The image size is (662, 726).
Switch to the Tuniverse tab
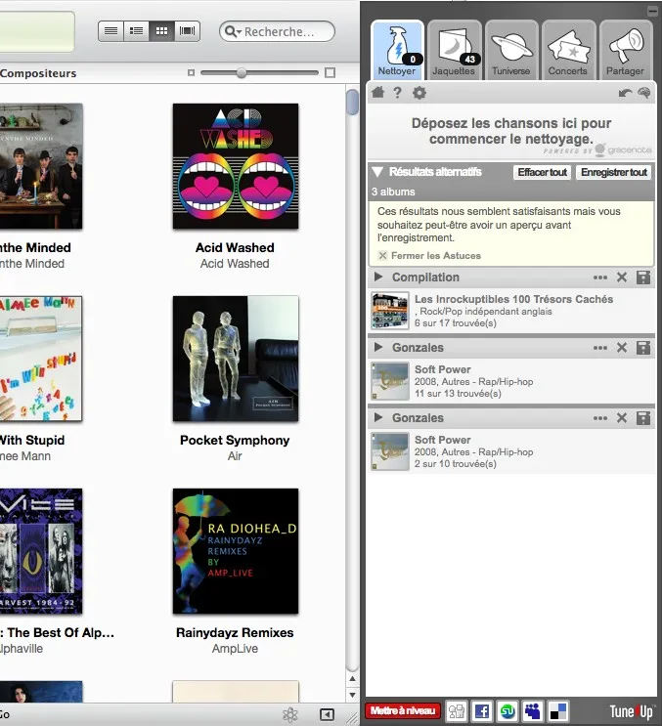511,50
